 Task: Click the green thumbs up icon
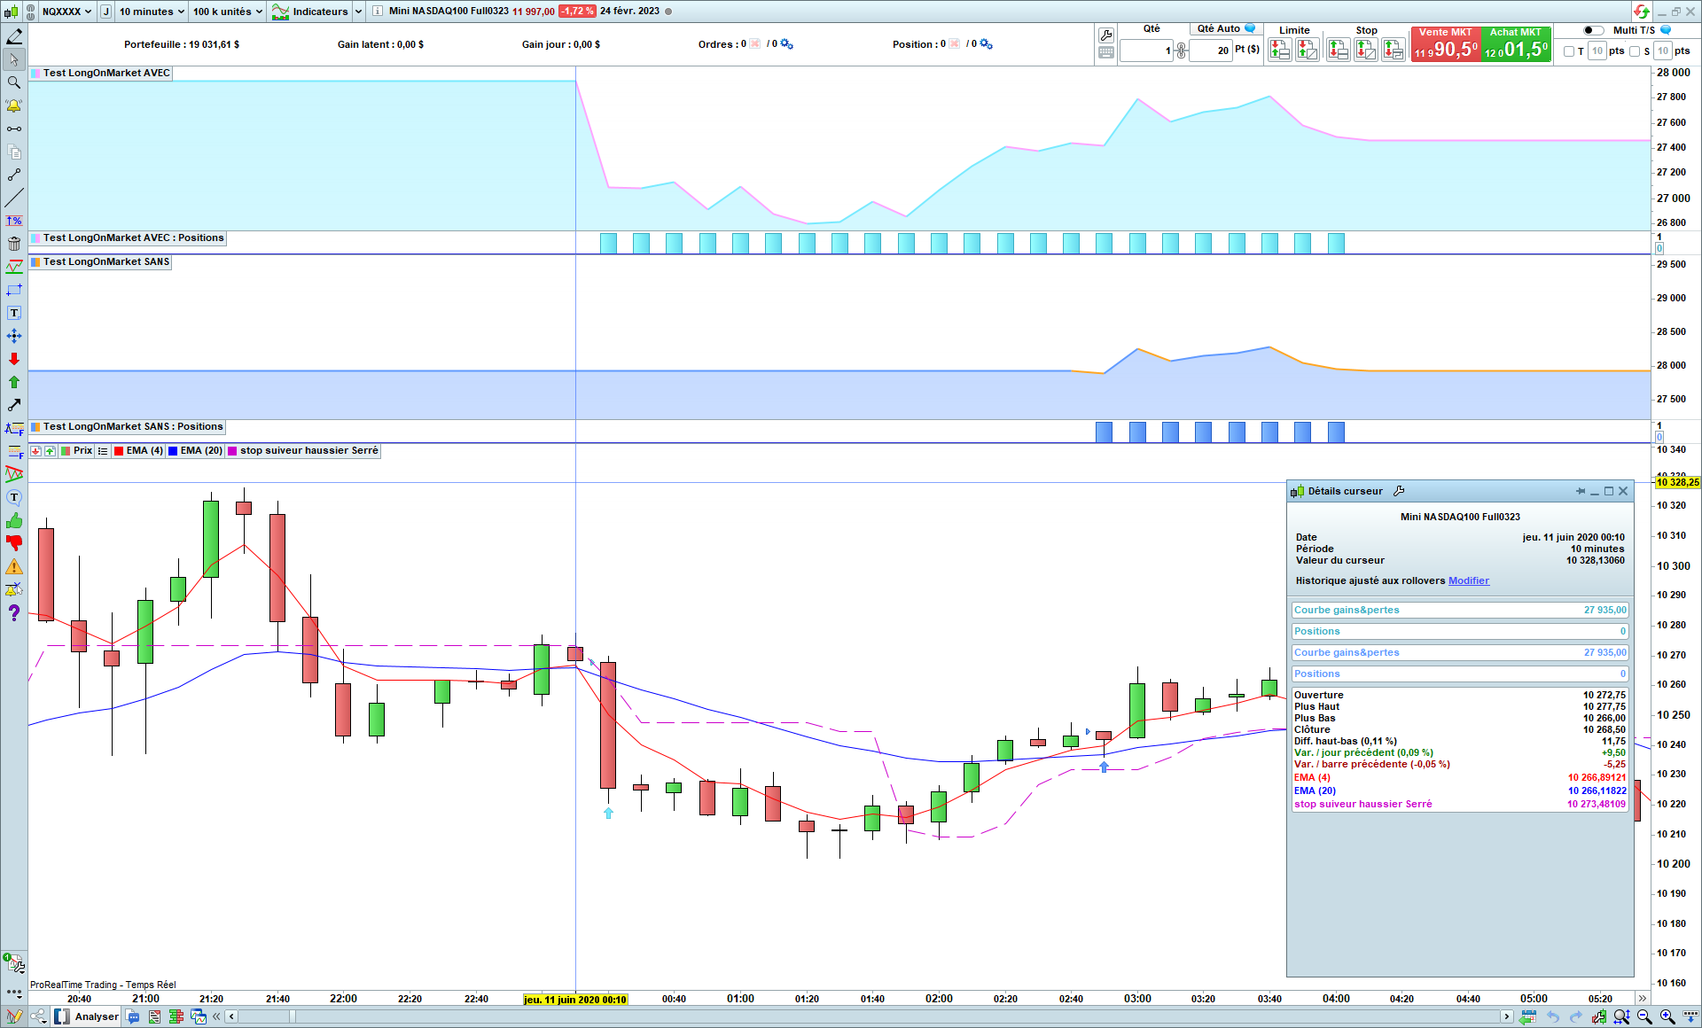(13, 521)
